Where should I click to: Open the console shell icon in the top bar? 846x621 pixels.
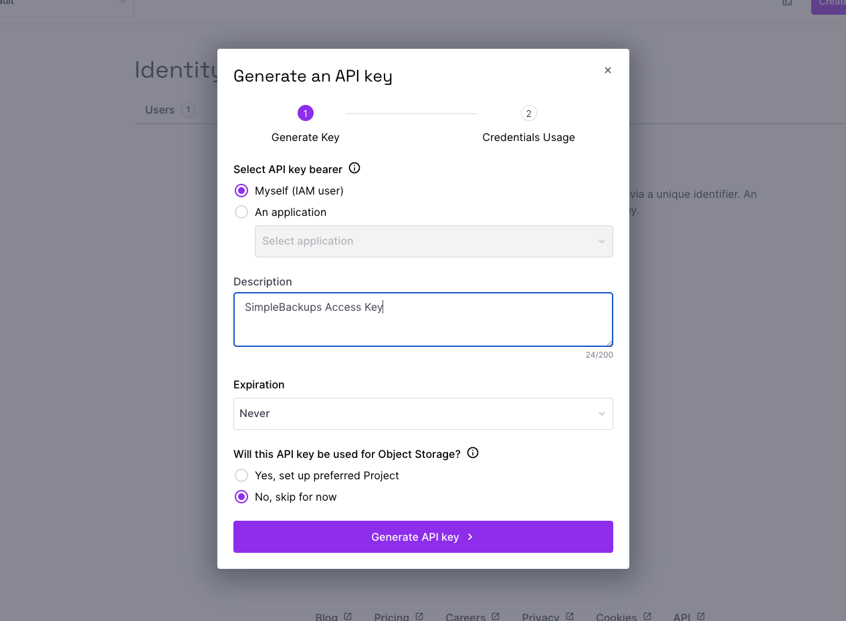pyautogui.click(x=786, y=3)
